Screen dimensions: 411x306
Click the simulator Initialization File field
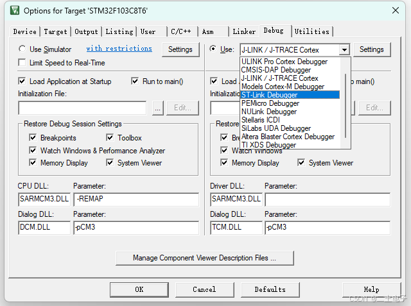[x=82, y=108]
